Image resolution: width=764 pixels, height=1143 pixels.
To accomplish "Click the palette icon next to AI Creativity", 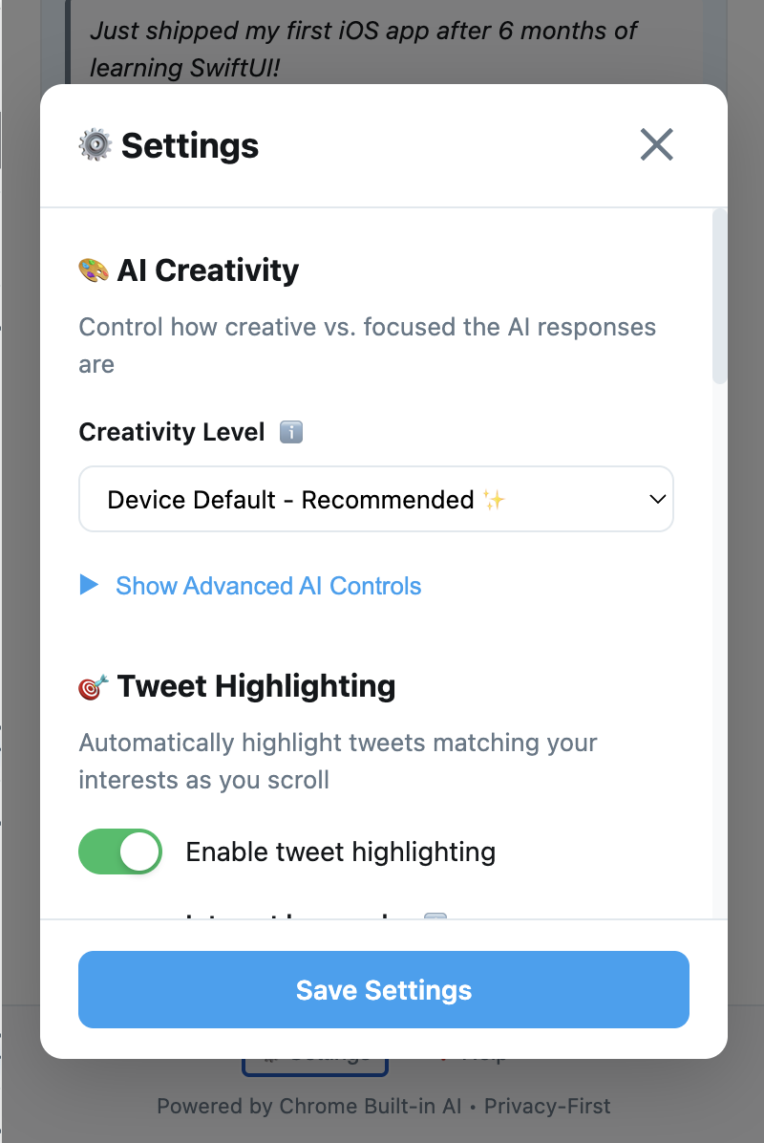I will pyautogui.click(x=94, y=270).
